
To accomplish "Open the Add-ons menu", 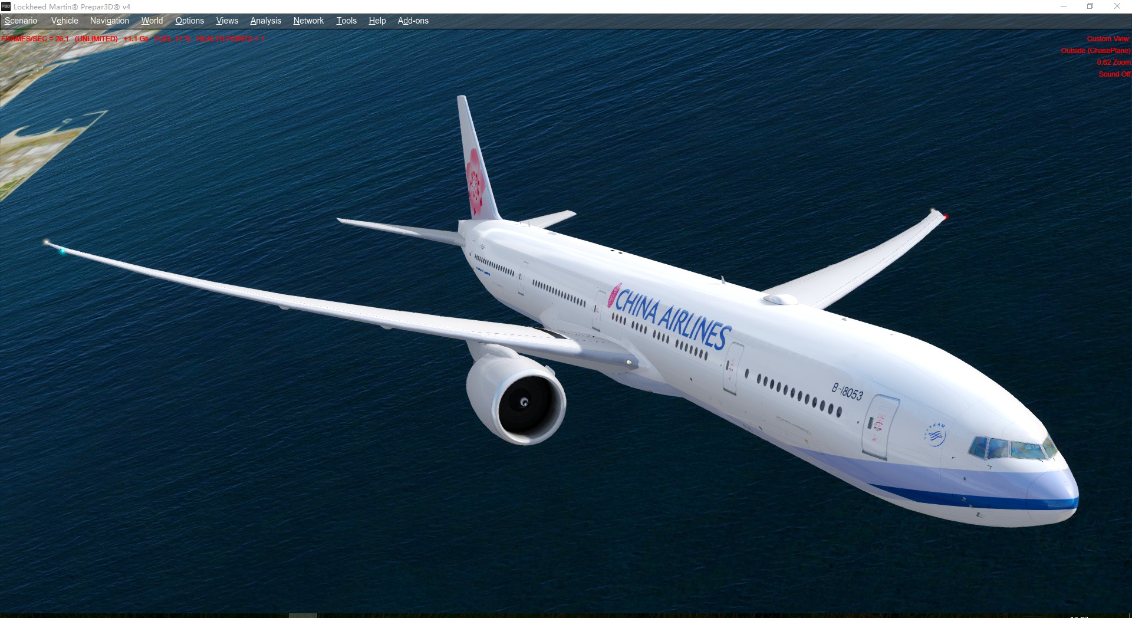I will coord(413,21).
